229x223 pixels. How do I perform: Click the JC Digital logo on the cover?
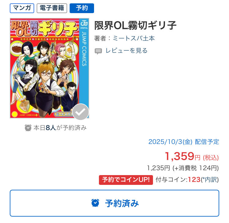pos(84,24)
